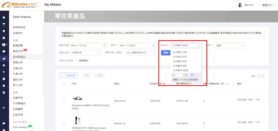278x131 pixels.
Task: Go to previous page arrow beside 1/83
Action: pos(259,76)
